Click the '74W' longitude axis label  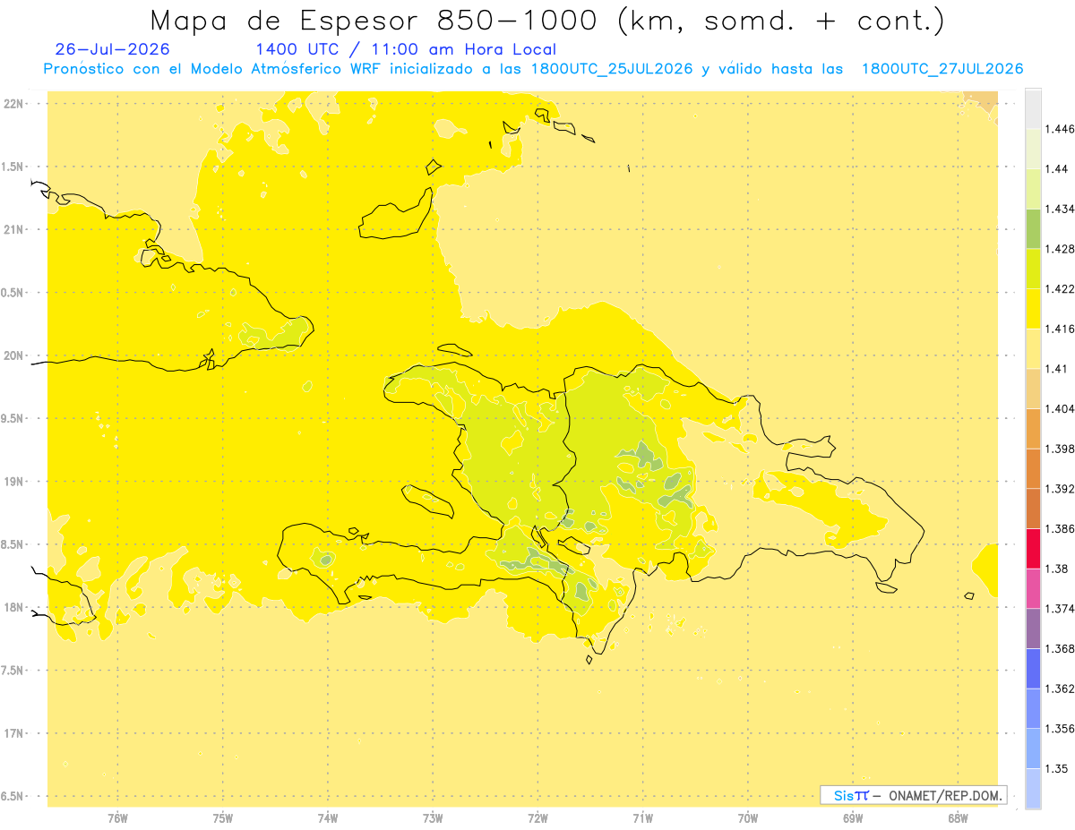click(x=328, y=818)
